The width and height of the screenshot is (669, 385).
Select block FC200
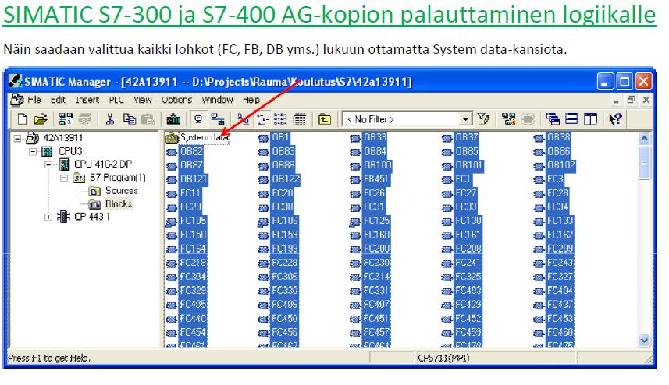376,249
